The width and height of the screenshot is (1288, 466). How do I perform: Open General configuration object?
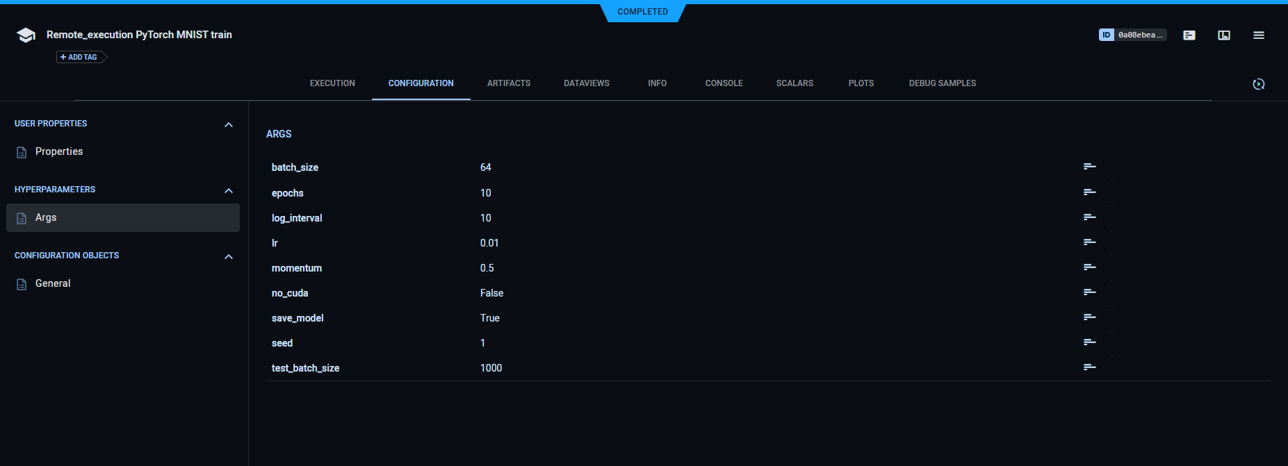point(53,283)
